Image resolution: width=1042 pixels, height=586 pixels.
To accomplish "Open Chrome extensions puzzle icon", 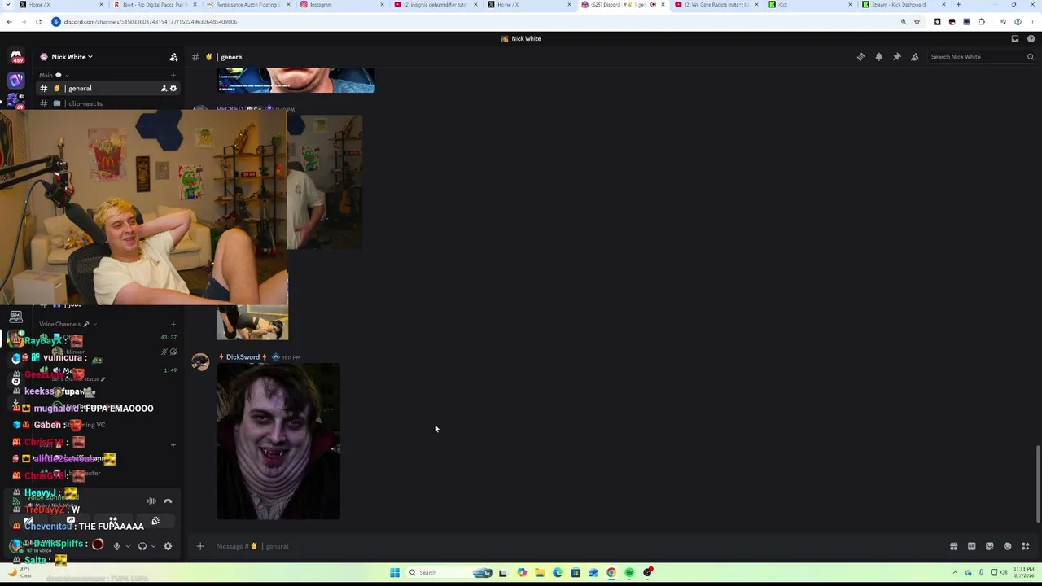I will click(x=981, y=22).
